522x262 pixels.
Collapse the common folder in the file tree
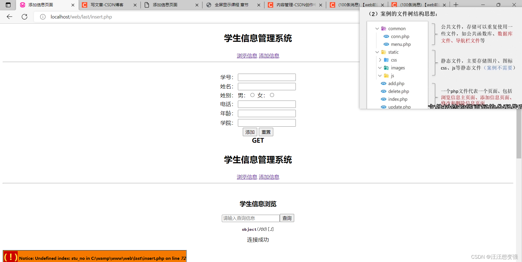tap(377, 28)
